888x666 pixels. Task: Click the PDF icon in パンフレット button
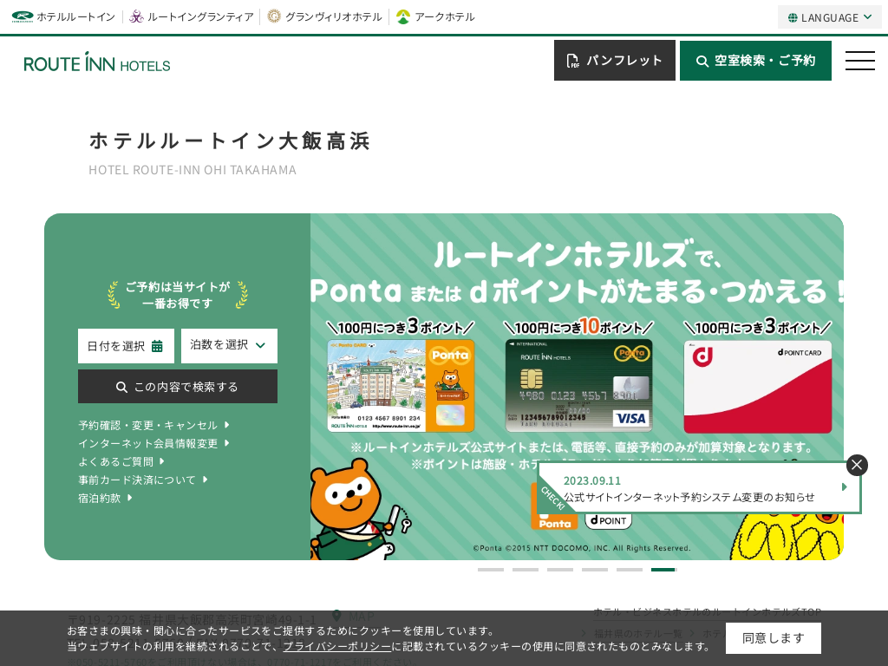tap(573, 61)
